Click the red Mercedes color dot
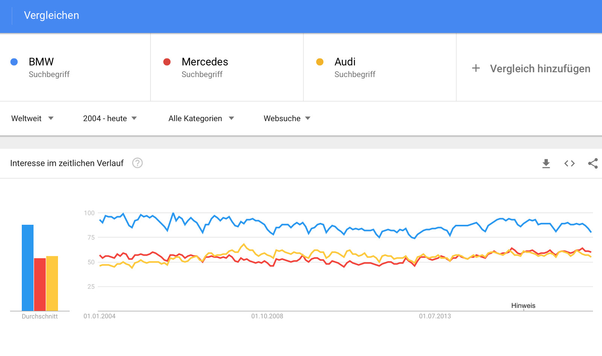Screen dimensions: 602x356 pos(167,62)
